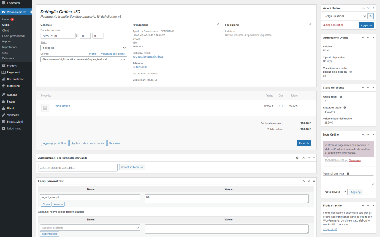Click the Ricalcola button
Image resolution: width=380 pixels, height=237 pixels.
(304, 143)
